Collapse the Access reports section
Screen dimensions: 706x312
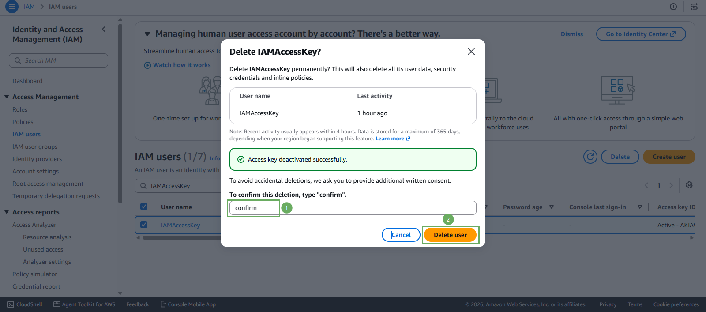tap(7, 212)
